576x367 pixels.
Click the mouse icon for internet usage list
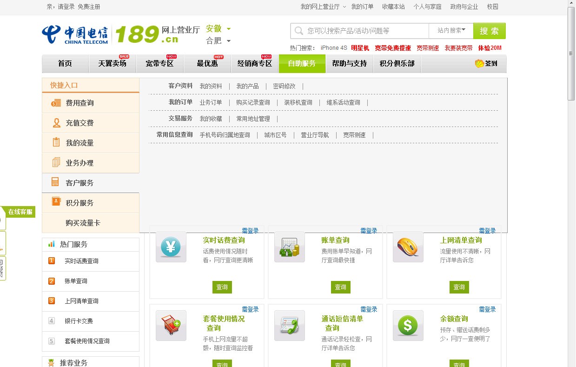point(408,247)
